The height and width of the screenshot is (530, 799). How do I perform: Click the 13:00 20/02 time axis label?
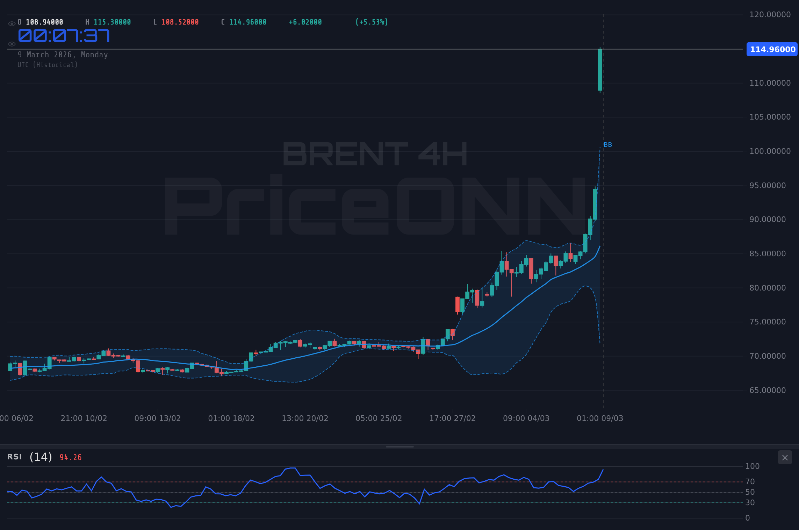[x=305, y=418]
